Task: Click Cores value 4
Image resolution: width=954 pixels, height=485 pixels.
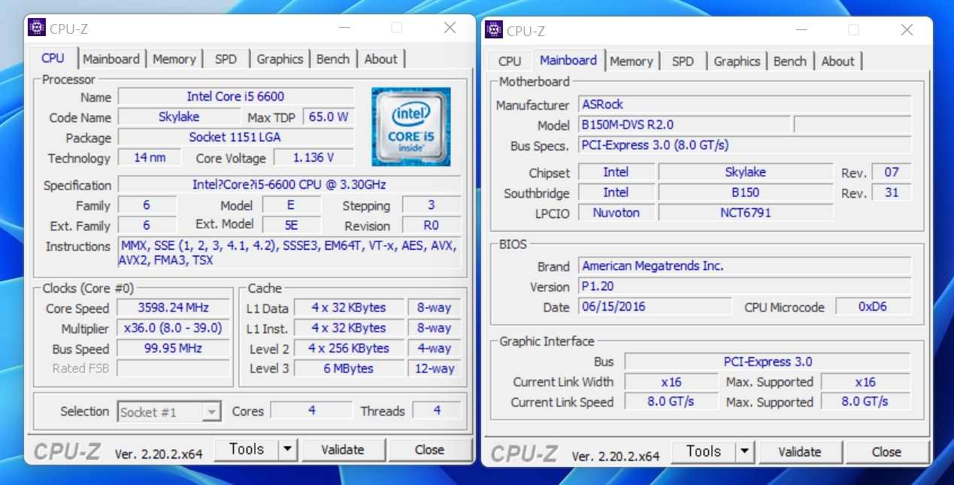Action: [x=311, y=411]
